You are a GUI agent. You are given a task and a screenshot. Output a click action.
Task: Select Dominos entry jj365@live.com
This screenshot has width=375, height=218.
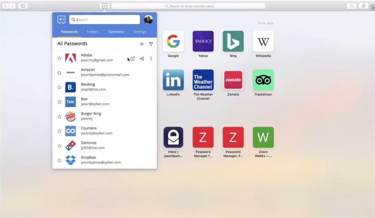[105, 145]
